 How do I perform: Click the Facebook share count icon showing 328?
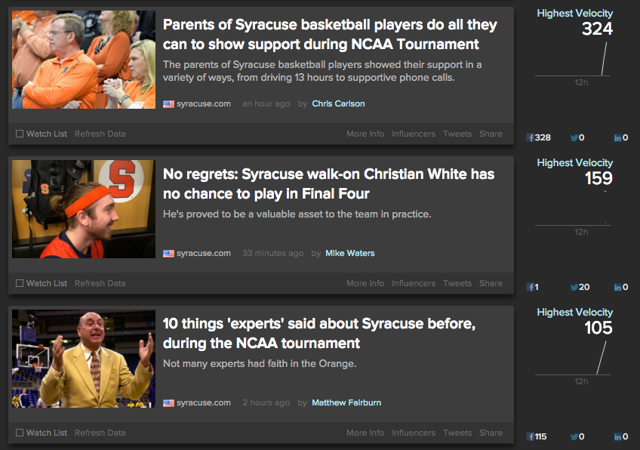pyautogui.click(x=531, y=137)
